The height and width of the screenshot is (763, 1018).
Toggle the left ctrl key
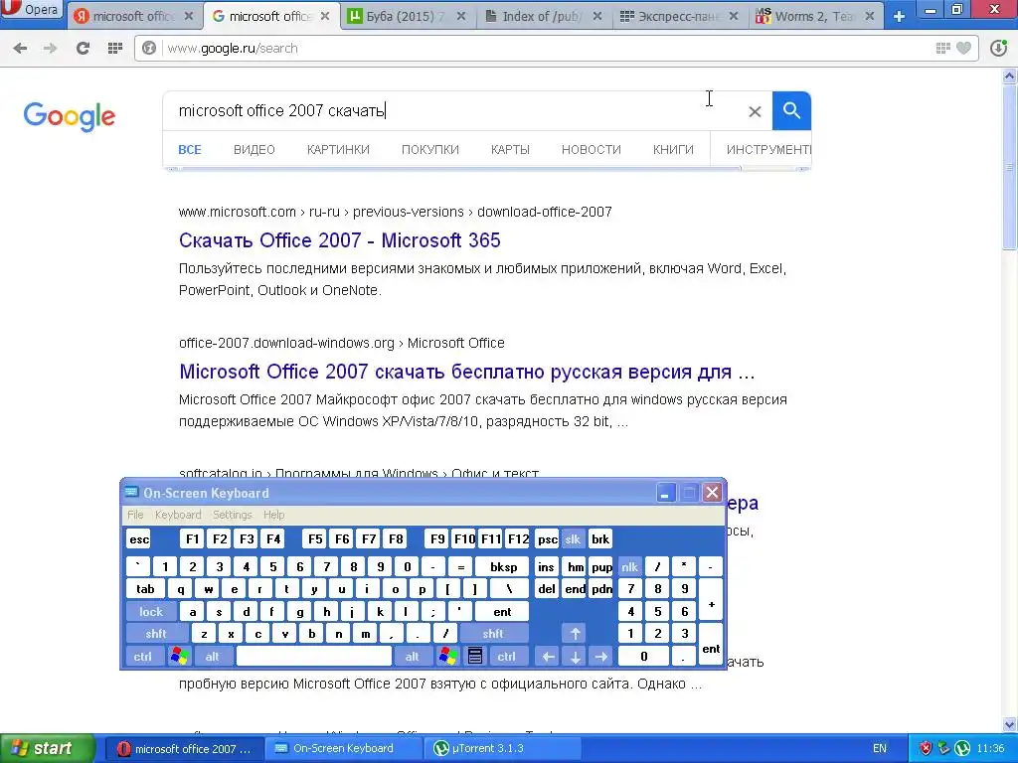coord(143,657)
